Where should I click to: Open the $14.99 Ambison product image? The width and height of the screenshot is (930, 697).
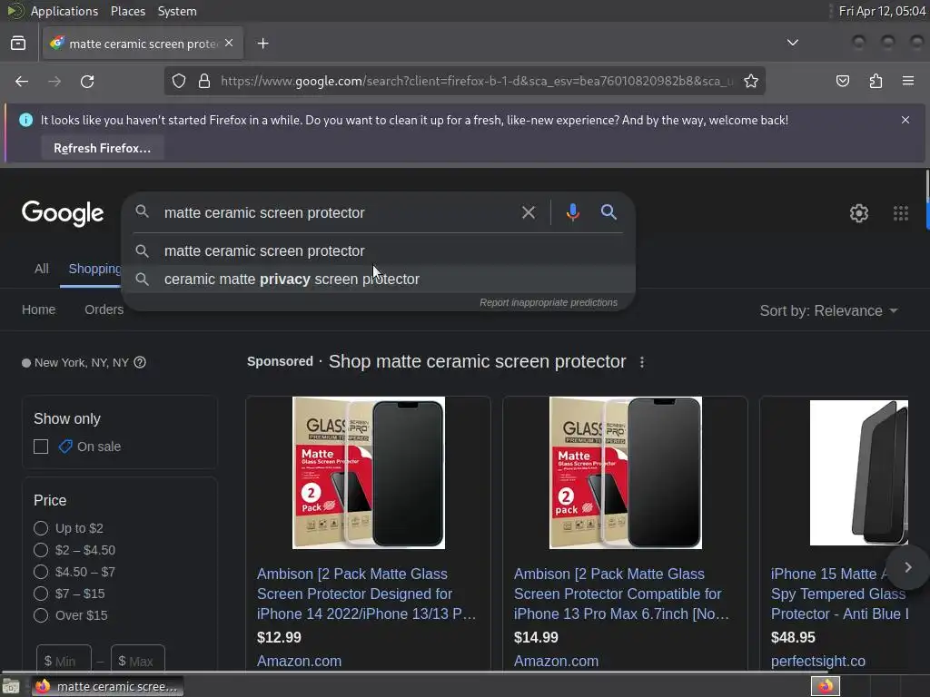(625, 473)
